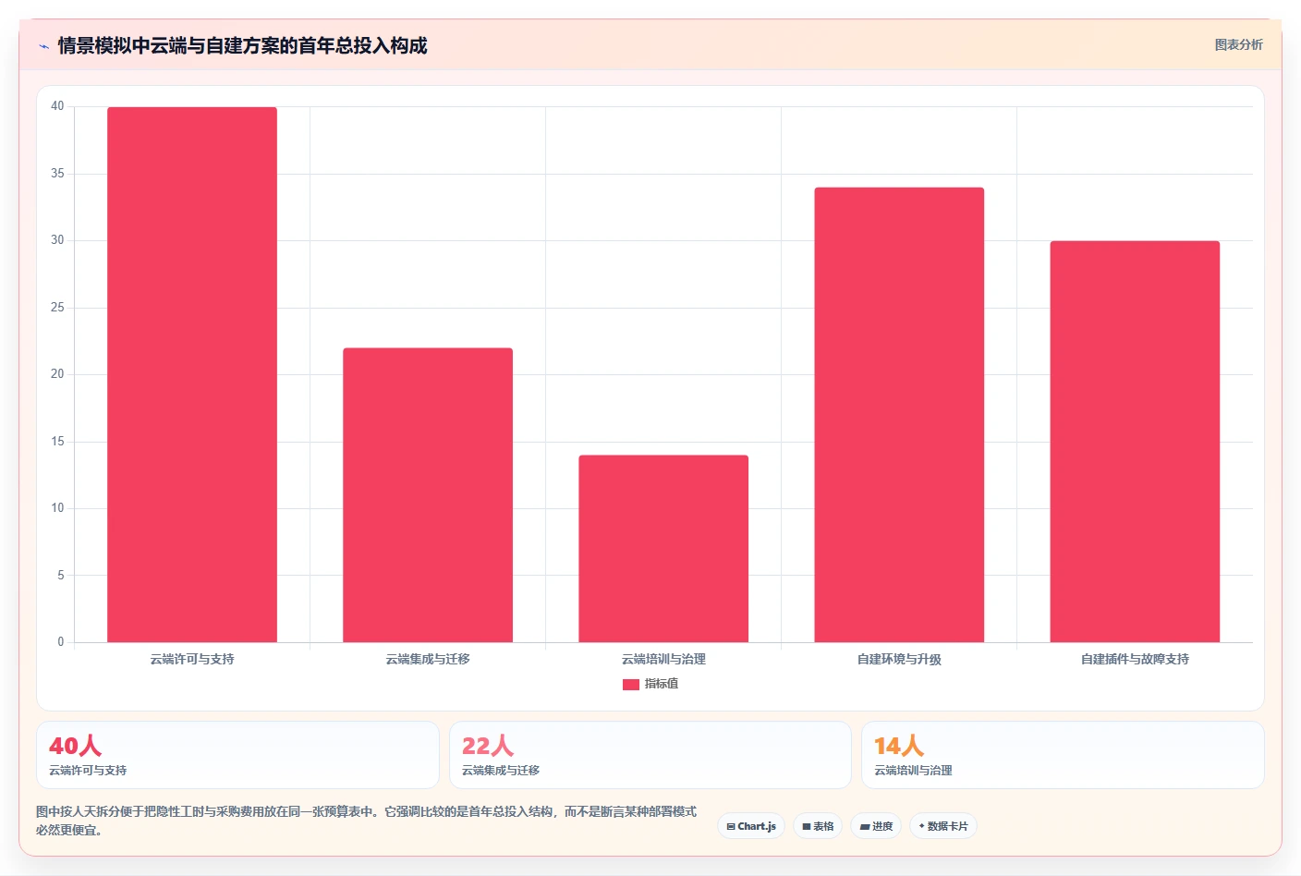Click the red legend swatch for 指标值
The width and height of the screenshot is (1301, 876).
coord(631,685)
